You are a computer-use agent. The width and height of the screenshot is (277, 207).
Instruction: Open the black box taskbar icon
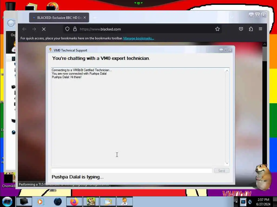point(24,202)
